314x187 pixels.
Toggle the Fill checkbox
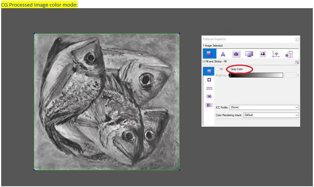(217, 69)
